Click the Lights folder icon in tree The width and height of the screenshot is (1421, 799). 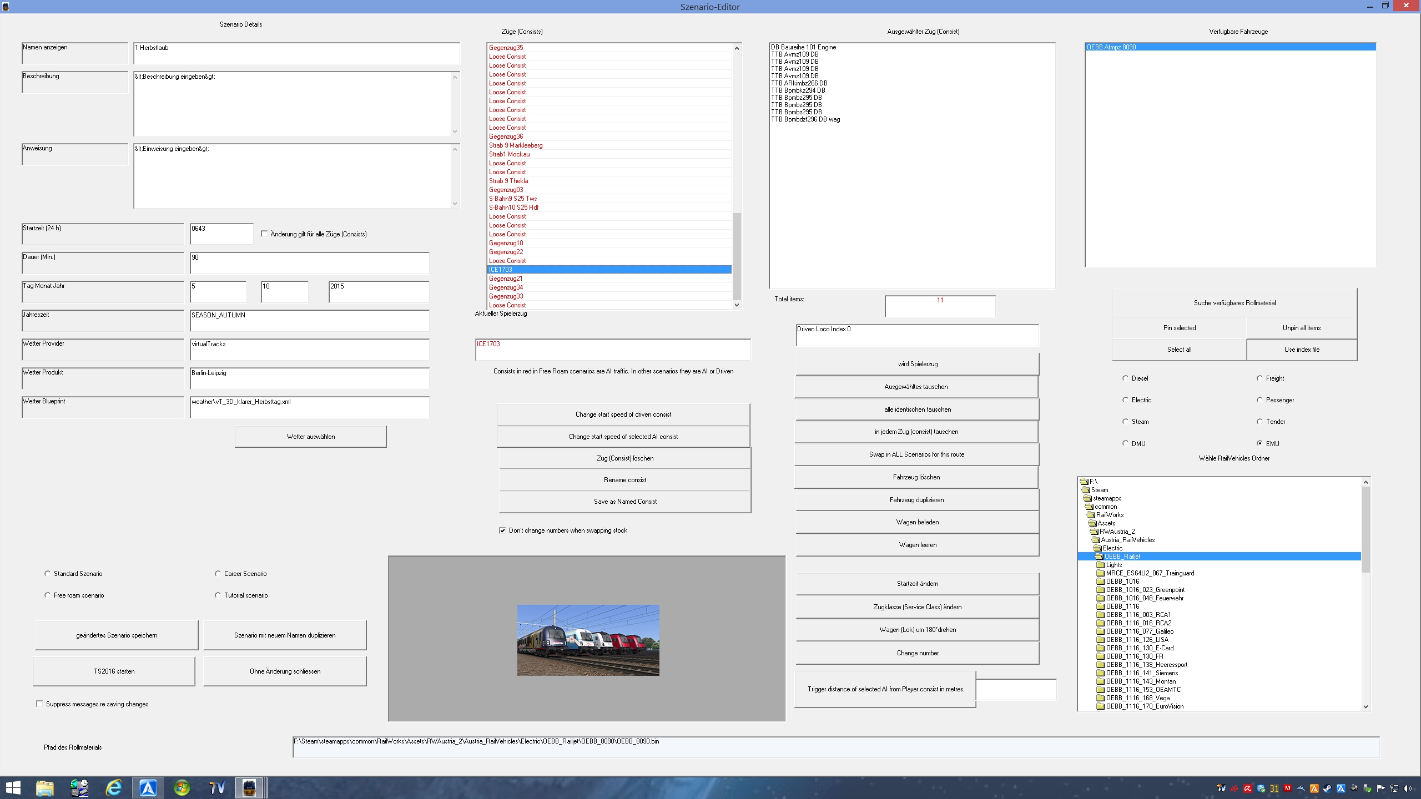point(1100,565)
